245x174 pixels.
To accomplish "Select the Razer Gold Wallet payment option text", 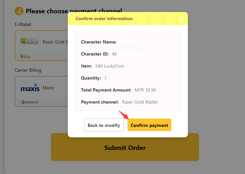I will (x=55, y=42).
